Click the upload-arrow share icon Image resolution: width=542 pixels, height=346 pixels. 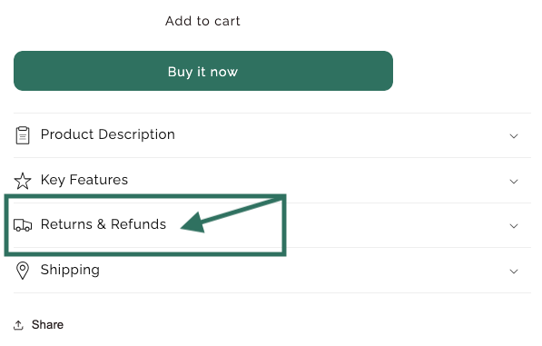(18, 325)
